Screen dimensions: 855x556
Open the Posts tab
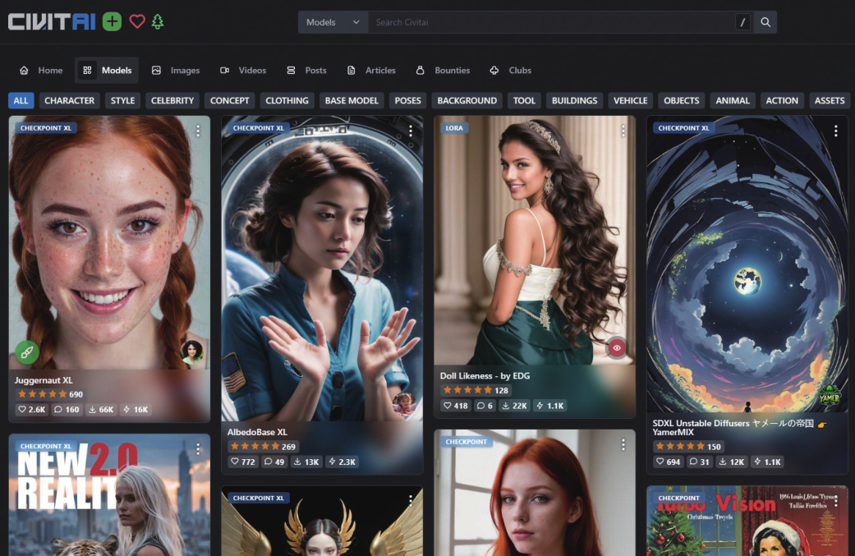(x=306, y=71)
